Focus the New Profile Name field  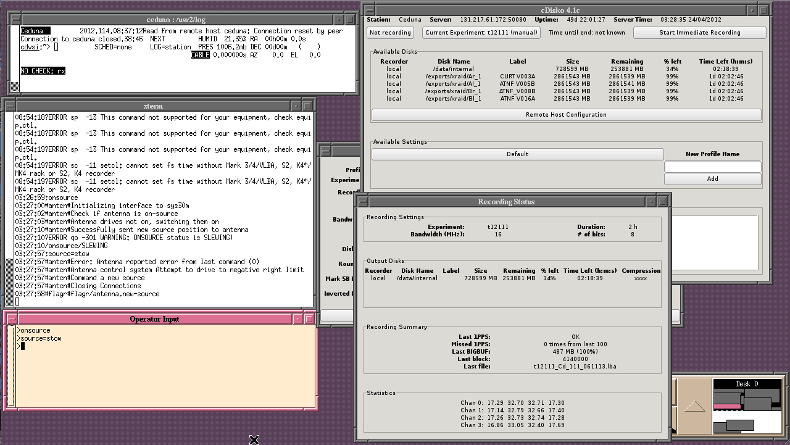click(x=712, y=167)
